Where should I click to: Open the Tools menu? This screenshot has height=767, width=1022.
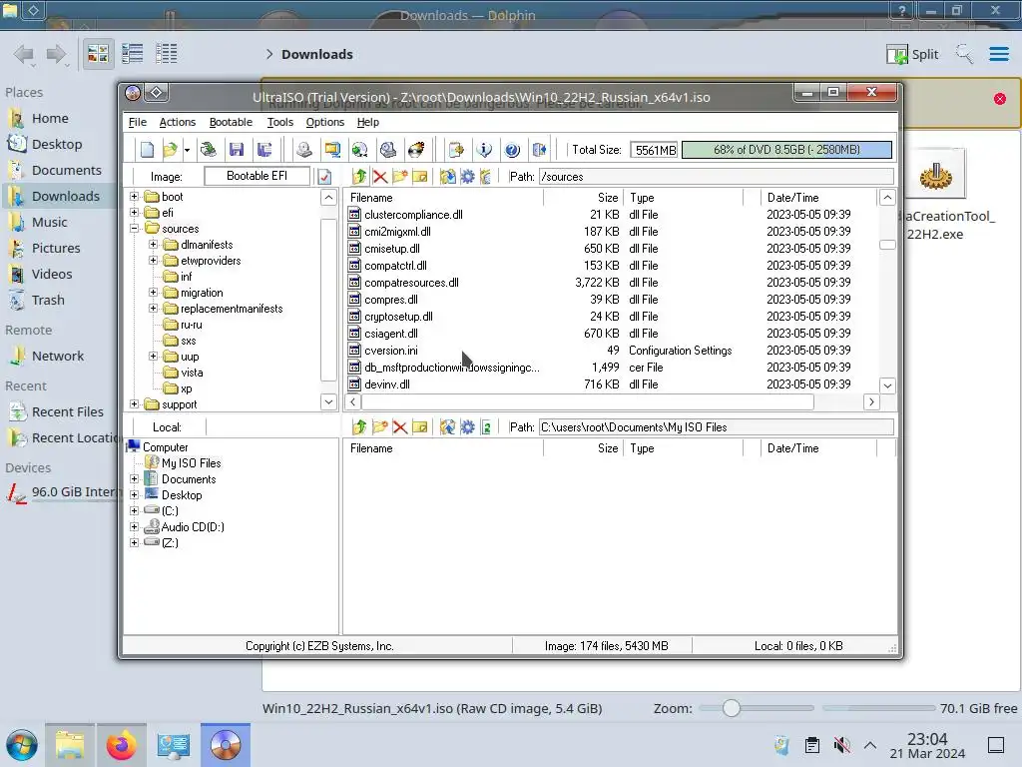280,122
